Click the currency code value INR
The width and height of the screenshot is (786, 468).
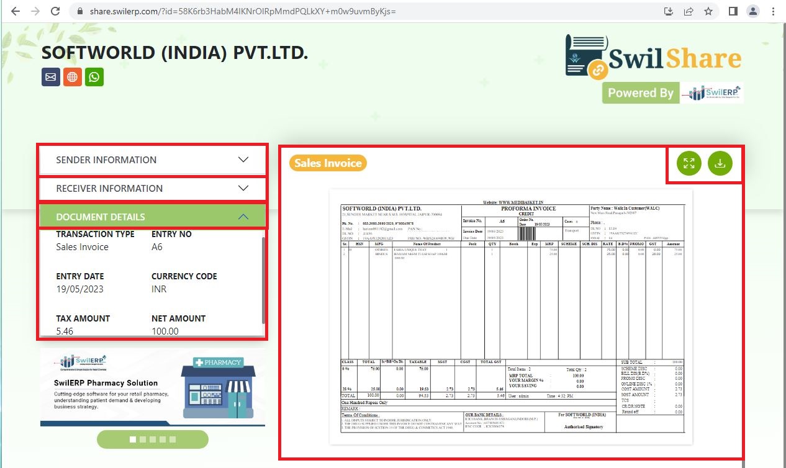pyautogui.click(x=159, y=289)
